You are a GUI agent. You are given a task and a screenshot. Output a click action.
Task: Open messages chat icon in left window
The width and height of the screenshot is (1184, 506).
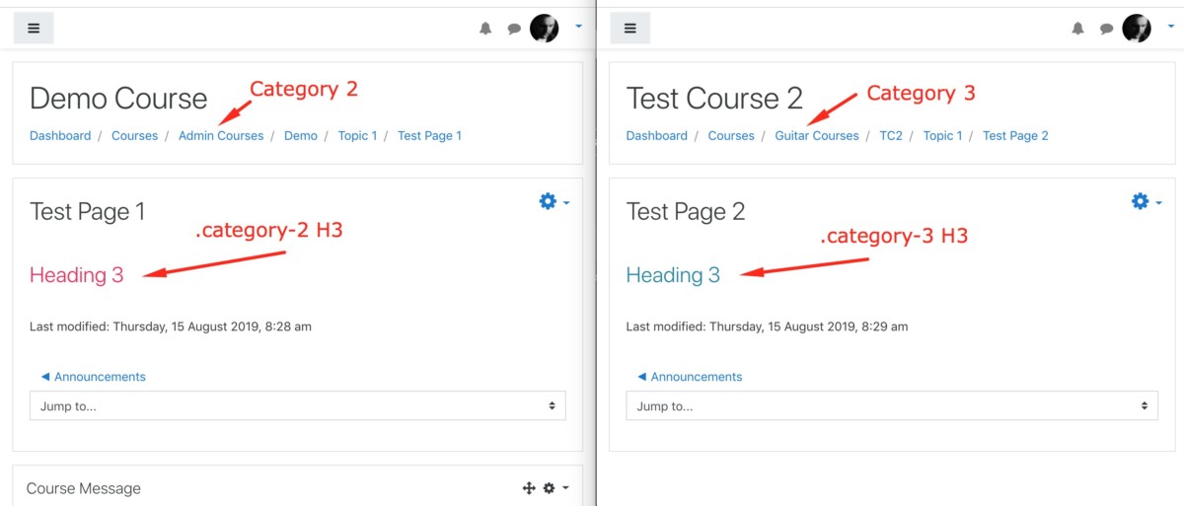coord(514,29)
